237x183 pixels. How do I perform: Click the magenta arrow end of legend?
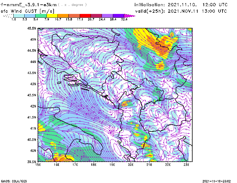129,16
